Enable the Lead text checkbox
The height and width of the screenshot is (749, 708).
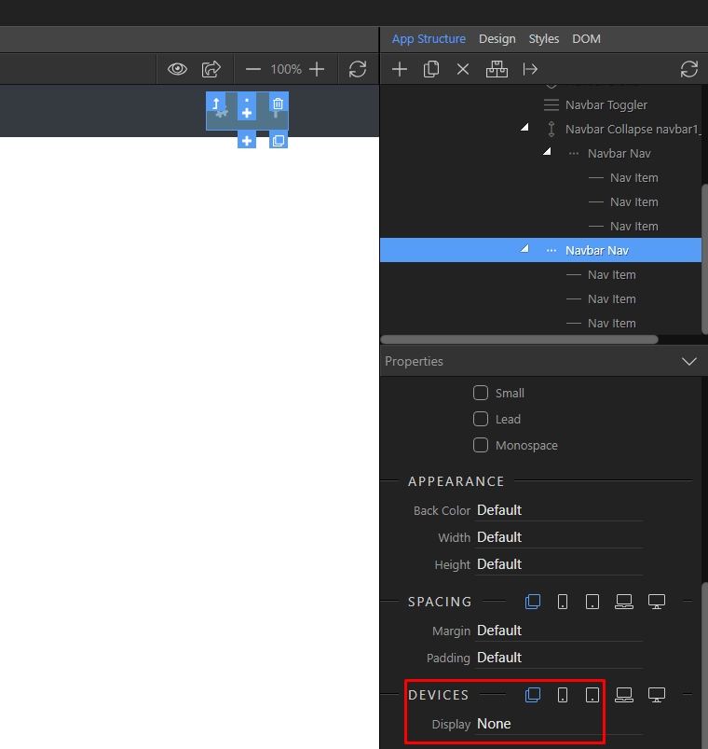[481, 420]
